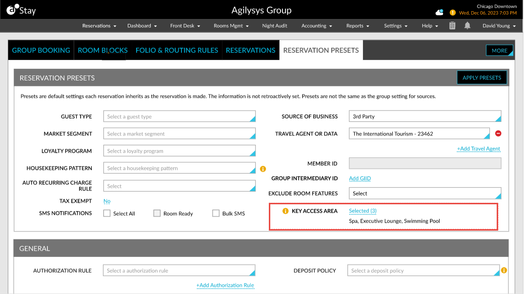Open the Guest Type dropdown
Viewport: 524px width, 294px height.
click(x=180, y=116)
